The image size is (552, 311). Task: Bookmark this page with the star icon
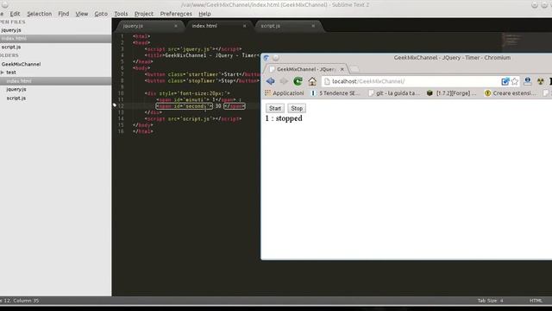(x=515, y=81)
